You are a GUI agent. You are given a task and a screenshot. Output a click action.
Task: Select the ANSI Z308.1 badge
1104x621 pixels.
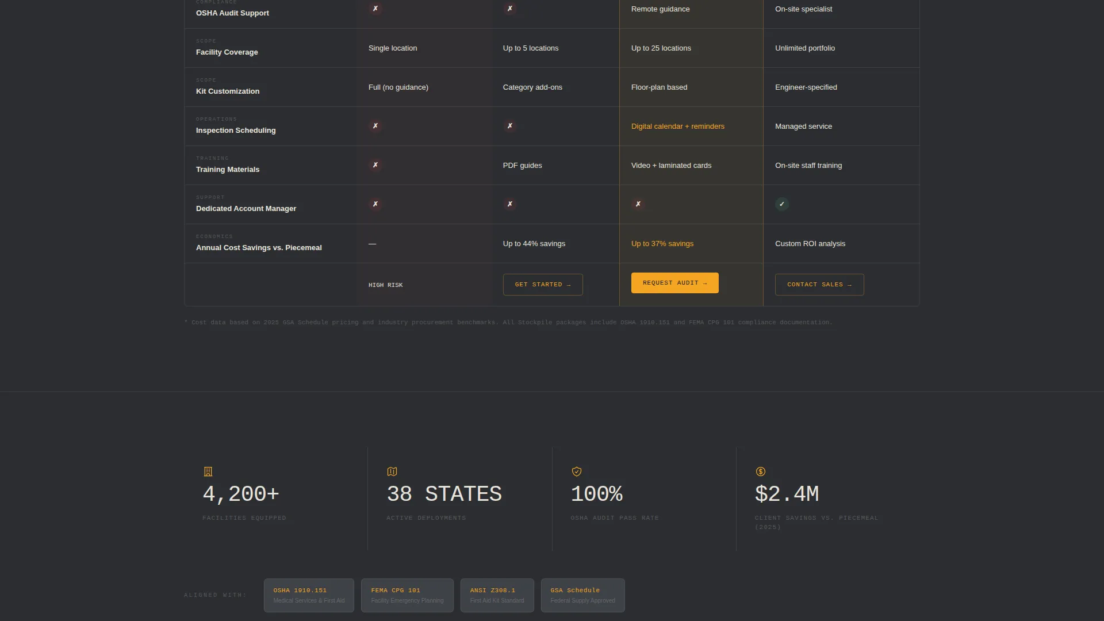point(497,595)
